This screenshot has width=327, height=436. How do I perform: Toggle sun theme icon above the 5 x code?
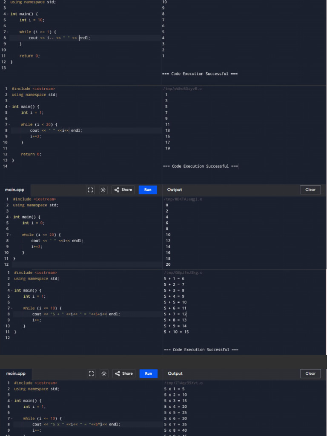coord(104,374)
